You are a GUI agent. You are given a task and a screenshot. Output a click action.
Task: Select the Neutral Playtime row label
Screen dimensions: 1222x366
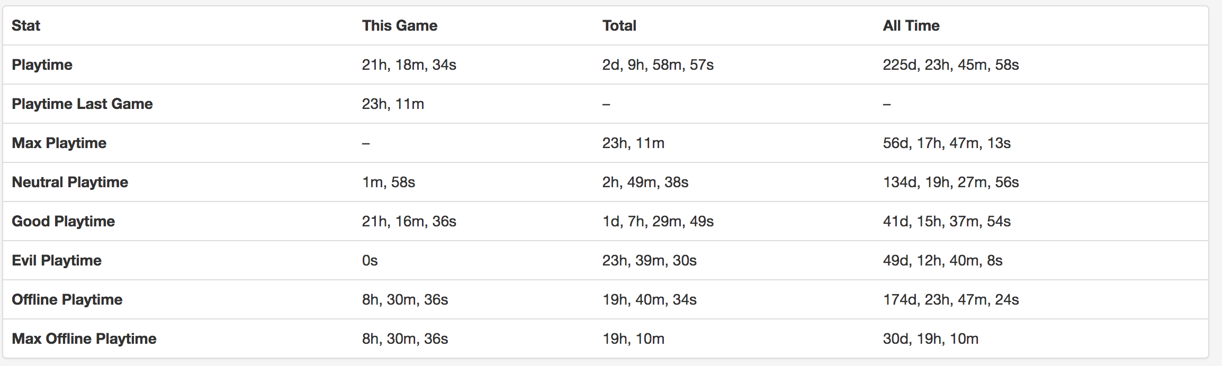70,182
